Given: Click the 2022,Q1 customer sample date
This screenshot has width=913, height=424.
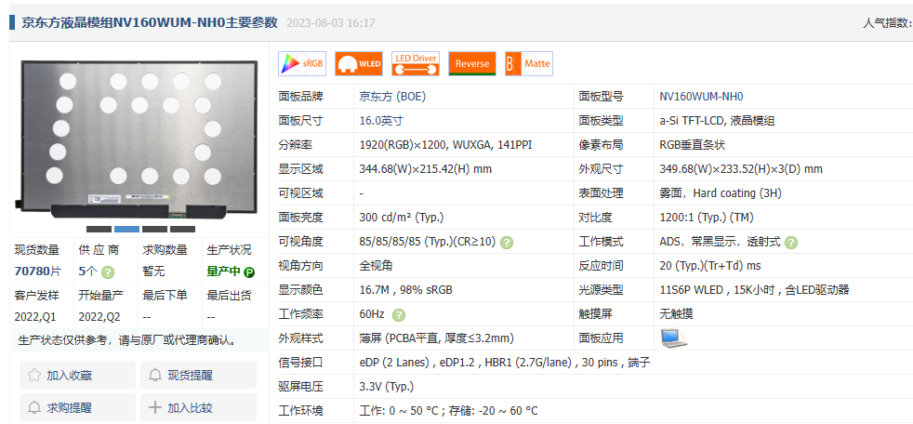Looking at the screenshot, I should pyautogui.click(x=36, y=317).
